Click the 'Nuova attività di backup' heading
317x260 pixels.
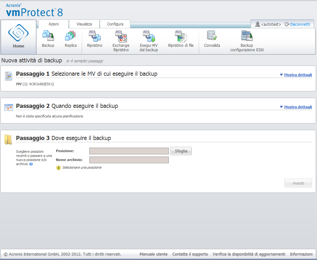point(32,60)
